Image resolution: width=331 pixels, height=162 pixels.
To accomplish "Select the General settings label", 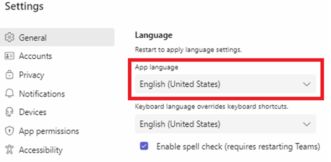I will tap(33, 38).
